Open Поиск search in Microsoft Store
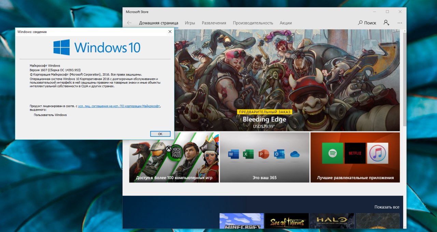The height and width of the screenshot is (232, 437). point(367,23)
